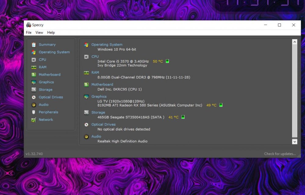Click the monitor icon beside Graphics heading
Image resolution: width=305 pixels, height=195 pixels.
(x=86, y=97)
